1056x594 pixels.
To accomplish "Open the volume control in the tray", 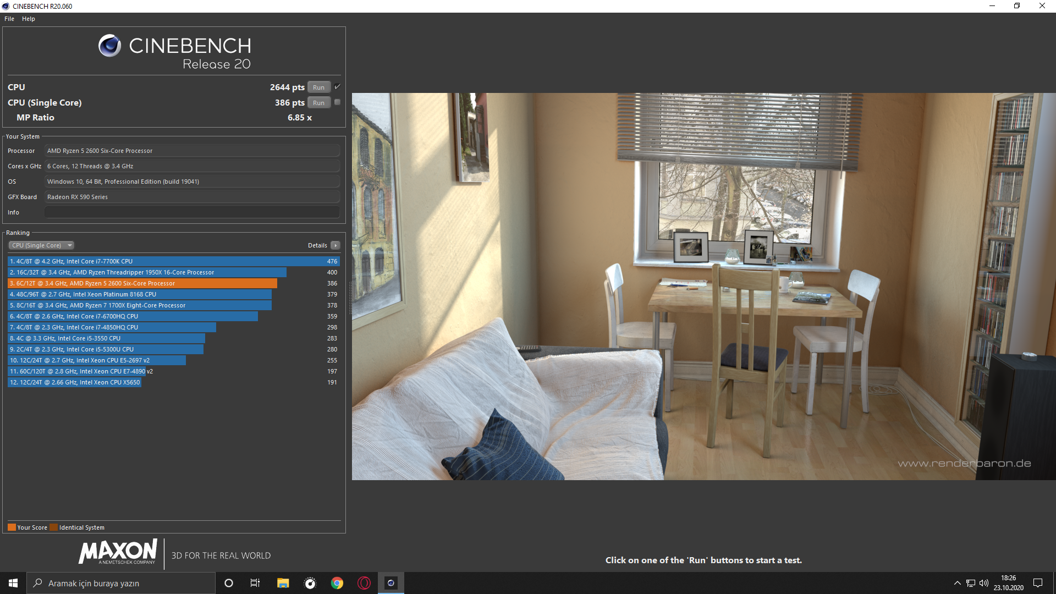I will 984,583.
